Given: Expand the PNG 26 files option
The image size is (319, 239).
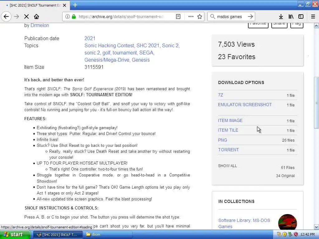Looking at the screenshot, I should click(x=222, y=140).
